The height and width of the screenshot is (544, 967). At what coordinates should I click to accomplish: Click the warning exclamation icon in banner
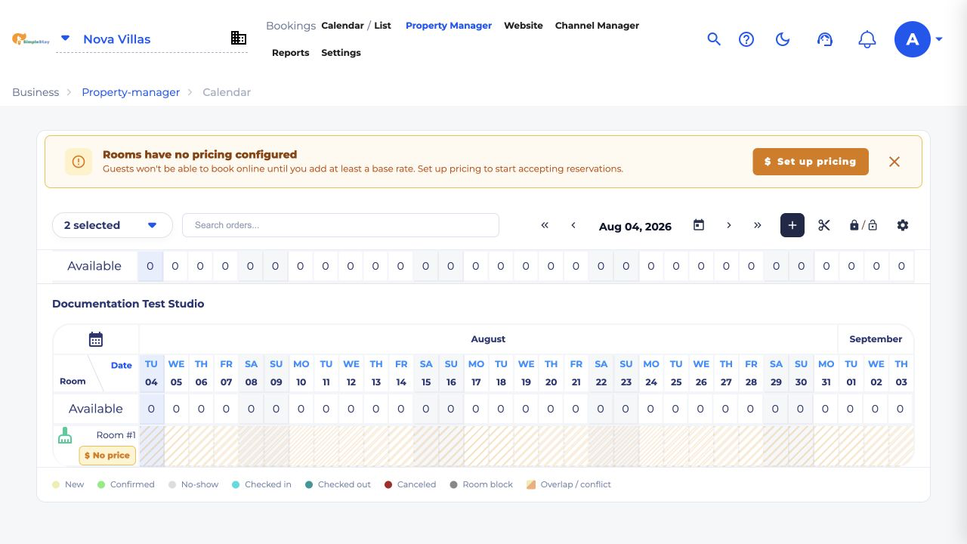(x=79, y=162)
